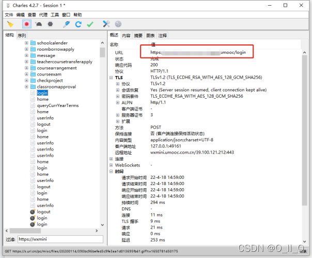Screen dimensions: 312x258
Task: Expand the coursearrangement folder
Action: [26, 68]
